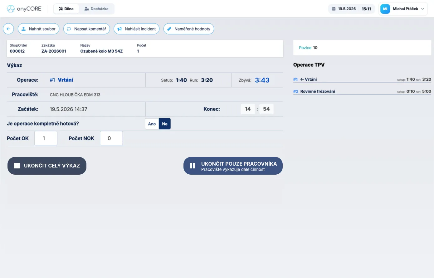Image resolution: width=434 pixels, height=278 pixels.
Task: Select Ano for operation completely done
Action: (152, 124)
